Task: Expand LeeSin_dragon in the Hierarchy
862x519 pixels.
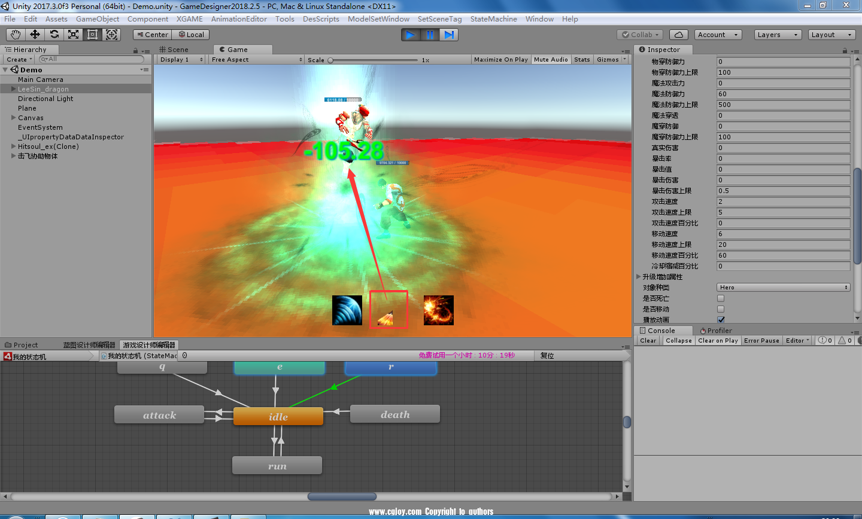Action: [x=14, y=89]
